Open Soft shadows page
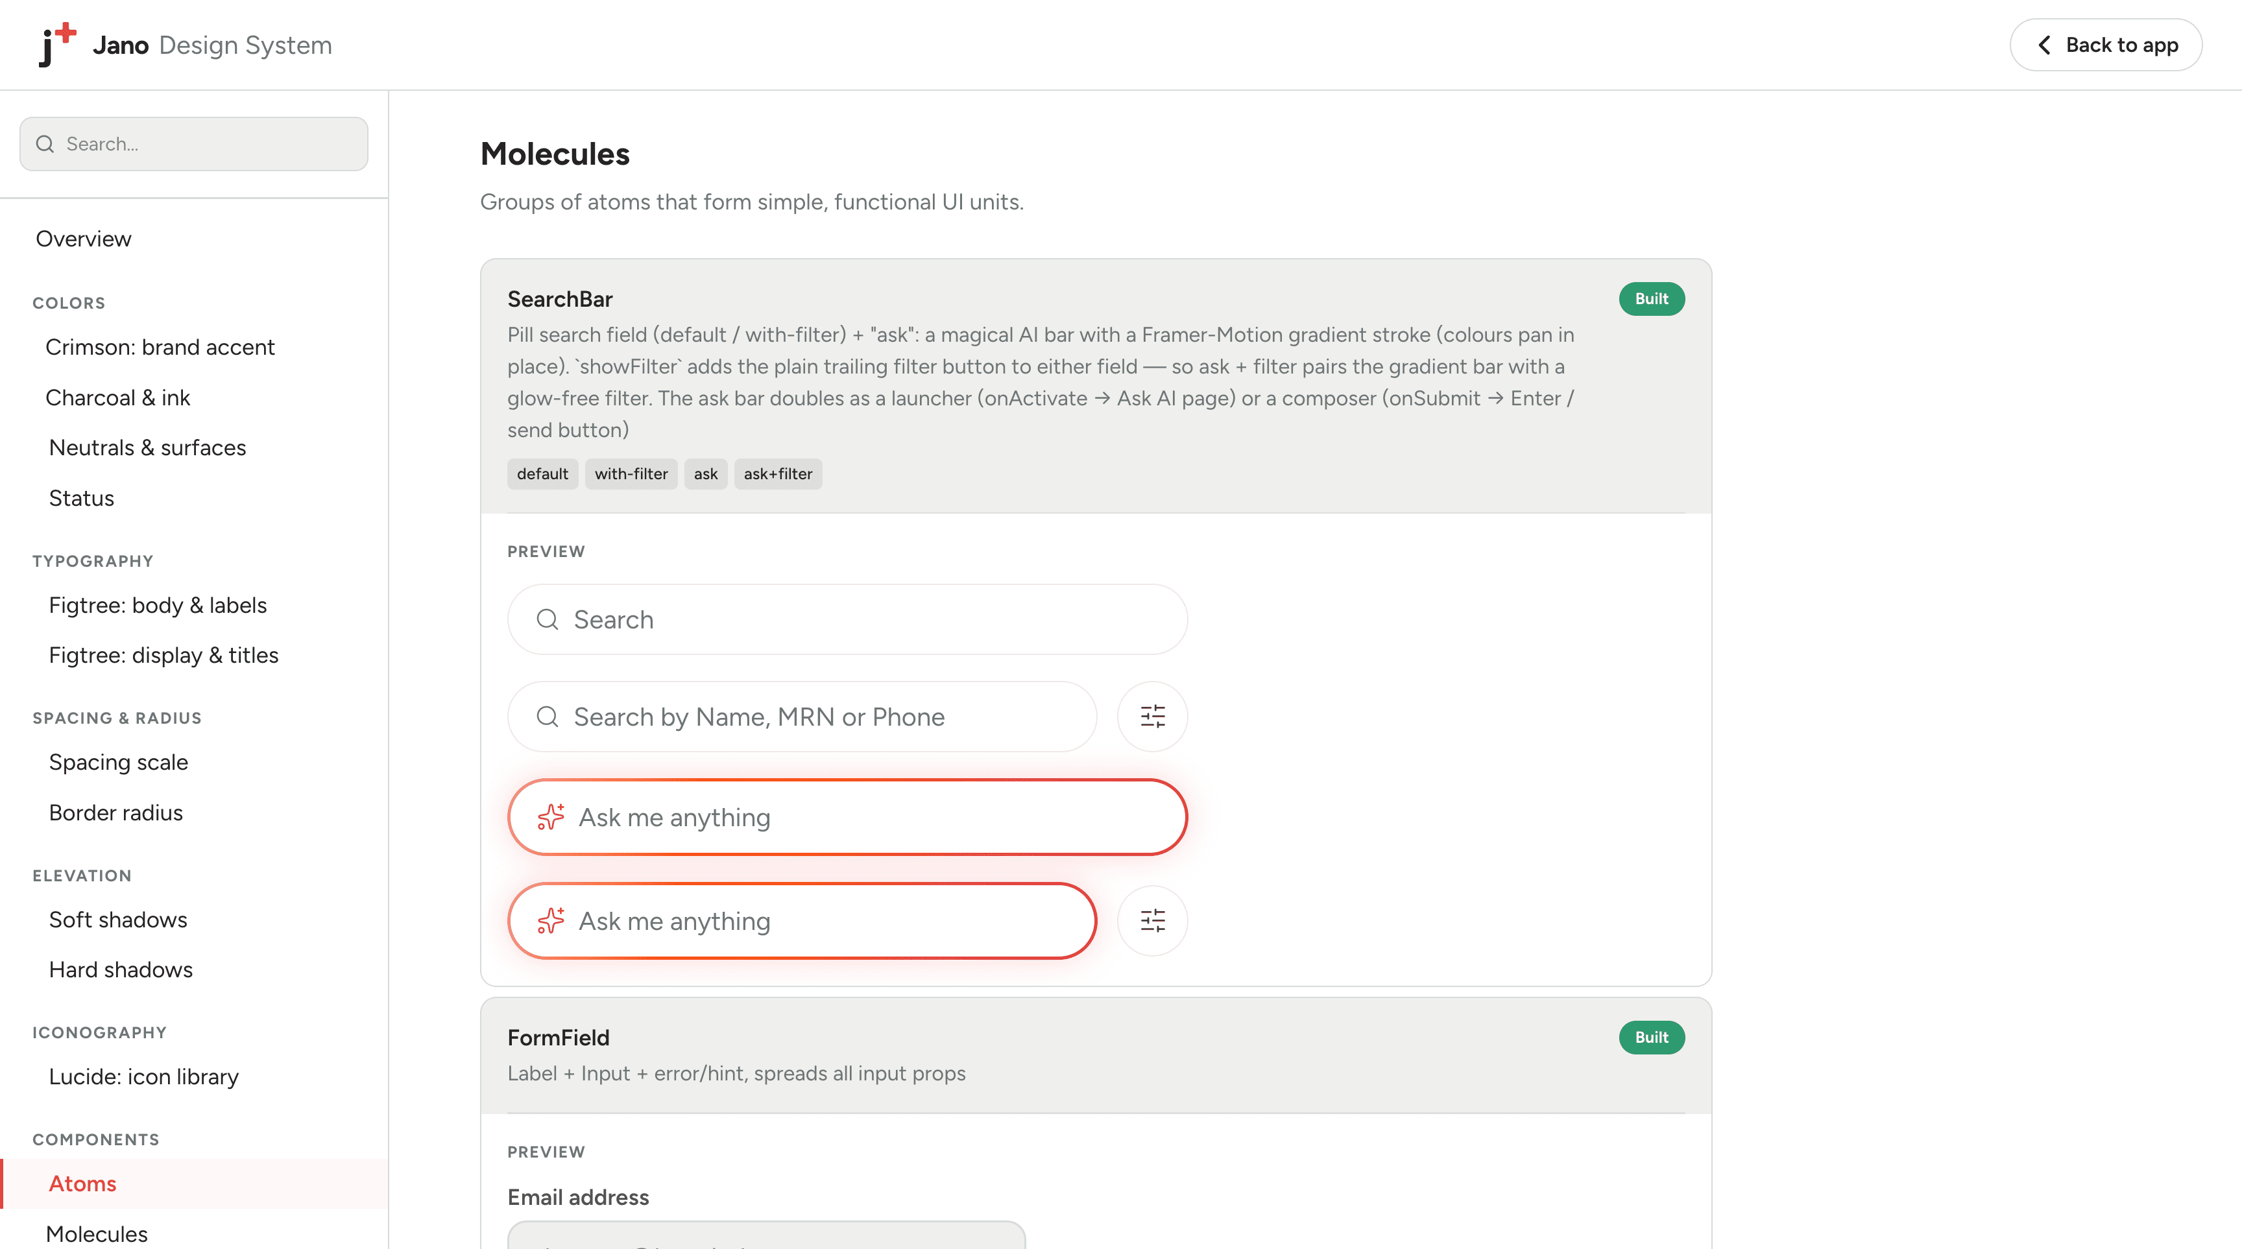This screenshot has width=2242, height=1249. tap(118, 920)
